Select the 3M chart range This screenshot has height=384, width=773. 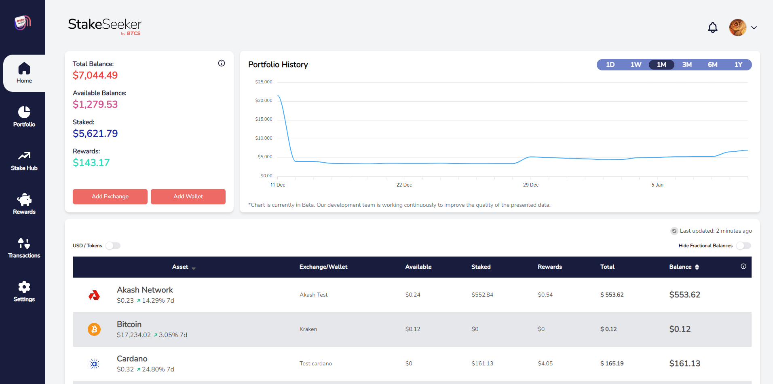pyautogui.click(x=687, y=65)
